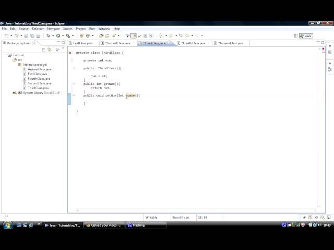
Task: Open the Package Explorer view menu arrow
Action: (63, 48)
